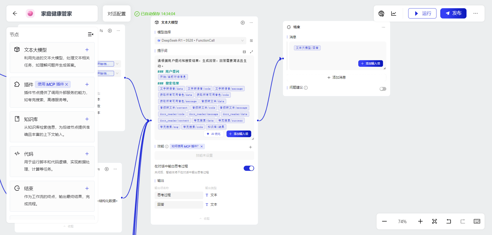Click the AI 优化 button
Viewport: 492px width, 235px height.
214,134
